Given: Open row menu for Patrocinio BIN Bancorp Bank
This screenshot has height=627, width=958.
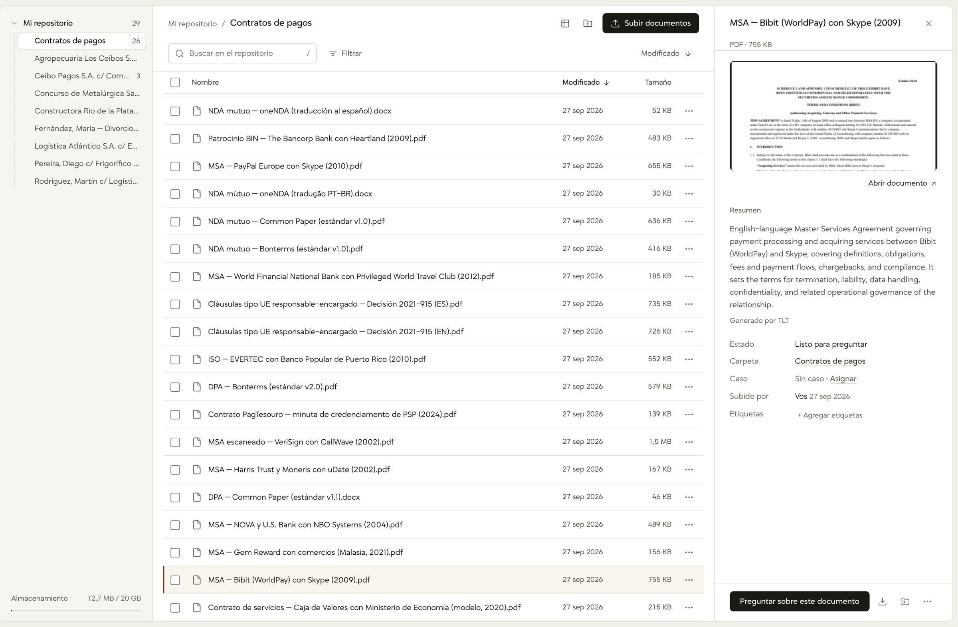Looking at the screenshot, I should [689, 139].
